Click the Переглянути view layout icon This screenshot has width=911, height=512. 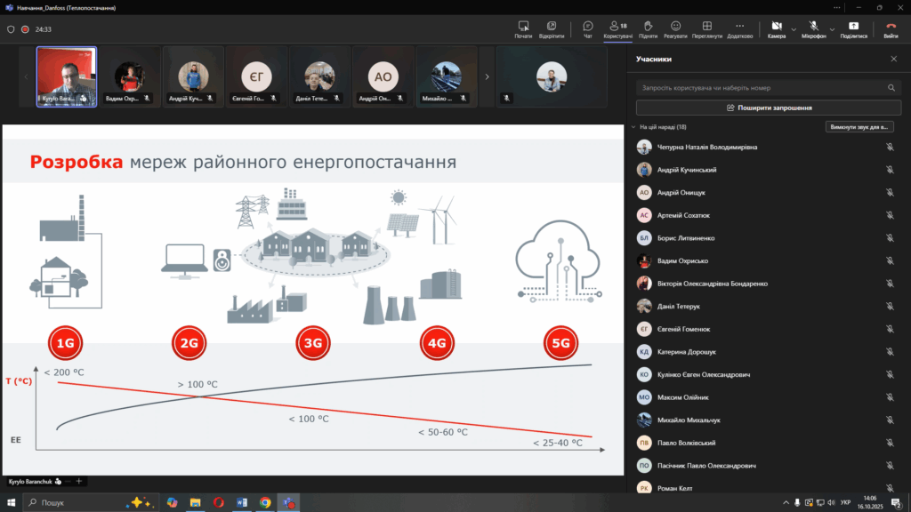pyautogui.click(x=706, y=26)
